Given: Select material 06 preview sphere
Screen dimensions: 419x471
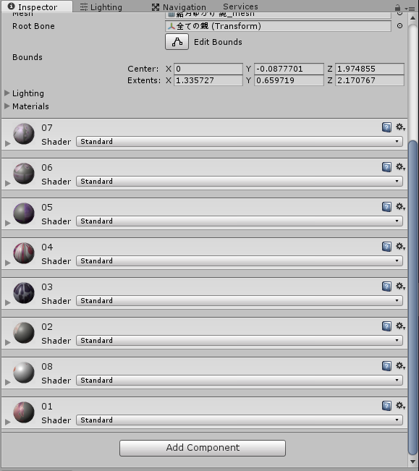Looking at the screenshot, I should coord(24,174).
